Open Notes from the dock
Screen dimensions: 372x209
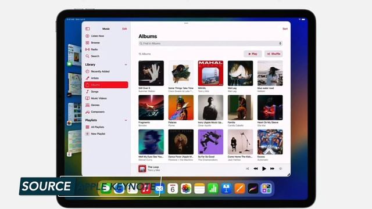coord(199,189)
